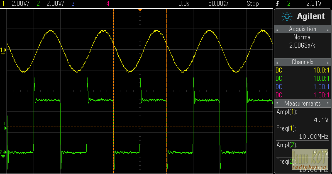
Task: Toggle the Stop run status
Action: [253, 4]
